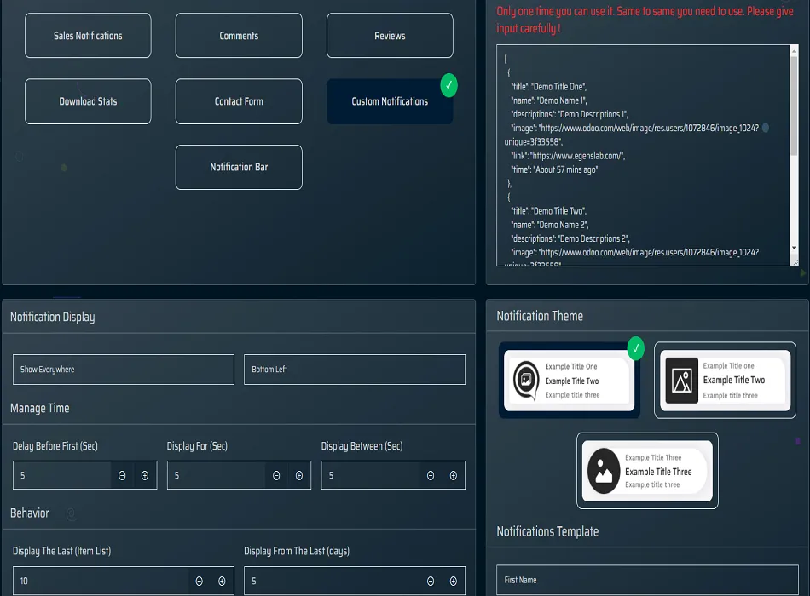Image resolution: width=810 pixels, height=596 pixels.
Task: Decrease Display For seconds
Action: tap(276, 476)
